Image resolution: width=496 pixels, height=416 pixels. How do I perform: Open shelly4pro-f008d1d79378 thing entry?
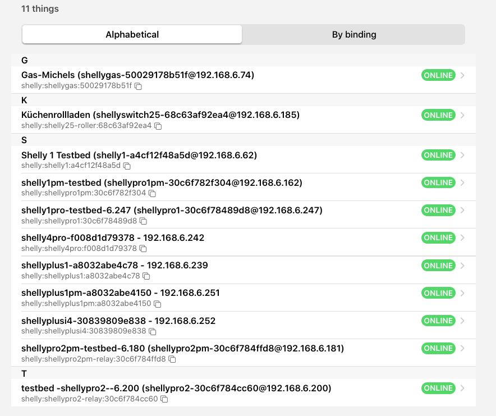coord(113,238)
